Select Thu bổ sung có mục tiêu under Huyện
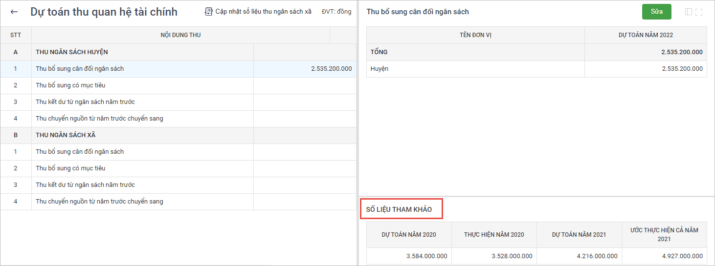Image resolution: width=715 pixels, height=266 pixels. (70, 85)
